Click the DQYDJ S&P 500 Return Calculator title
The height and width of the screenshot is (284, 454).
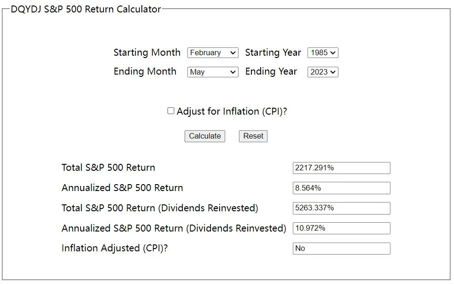point(86,9)
